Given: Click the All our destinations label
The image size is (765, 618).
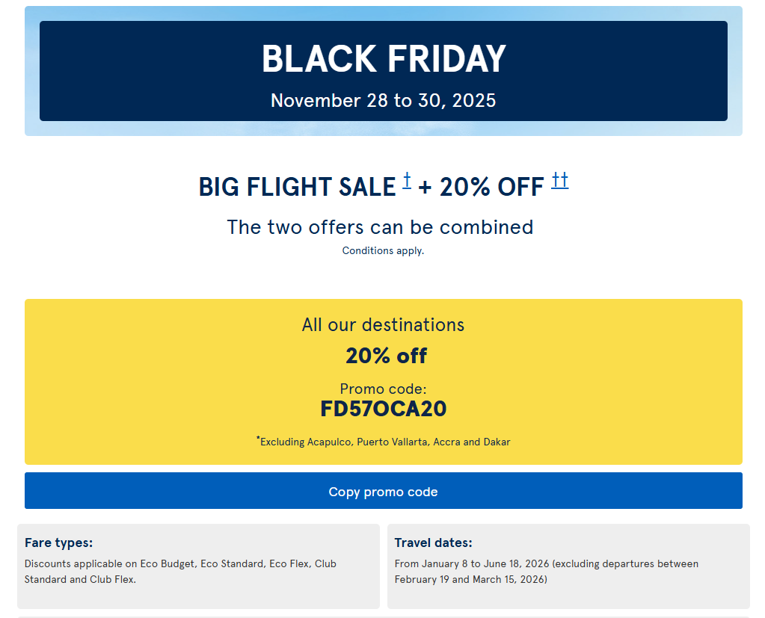Looking at the screenshot, I should [x=383, y=325].
